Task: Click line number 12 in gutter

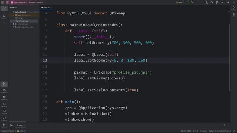Action: pos(45,61)
